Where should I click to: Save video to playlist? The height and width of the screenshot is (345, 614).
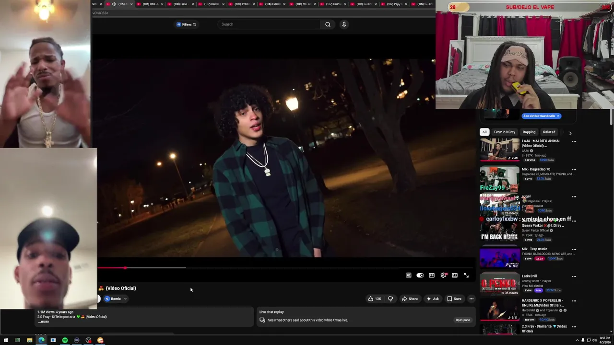454,299
